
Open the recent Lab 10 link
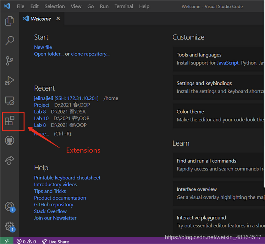point(41,118)
